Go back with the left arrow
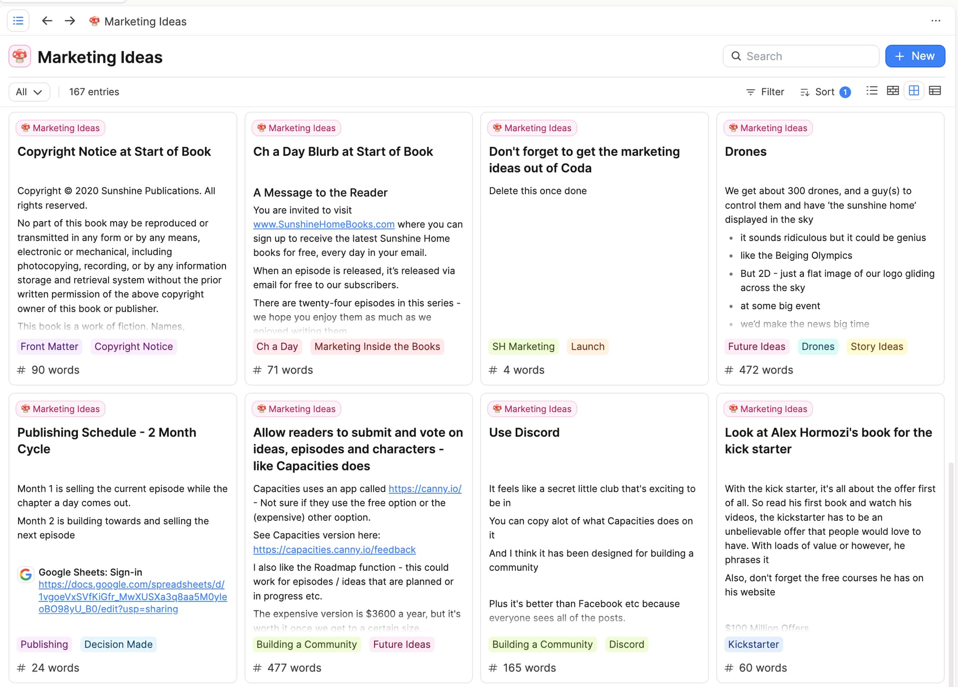The width and height of the screenshot is (958, 687). [47, 21]
